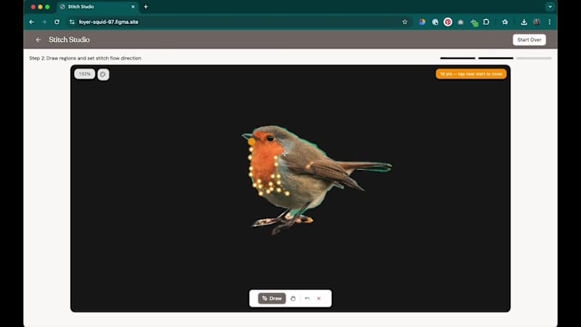This screenshot has height=327, width=581.
Task: Click the round reset-view icon beside zoom
Action: coord(103,75)
